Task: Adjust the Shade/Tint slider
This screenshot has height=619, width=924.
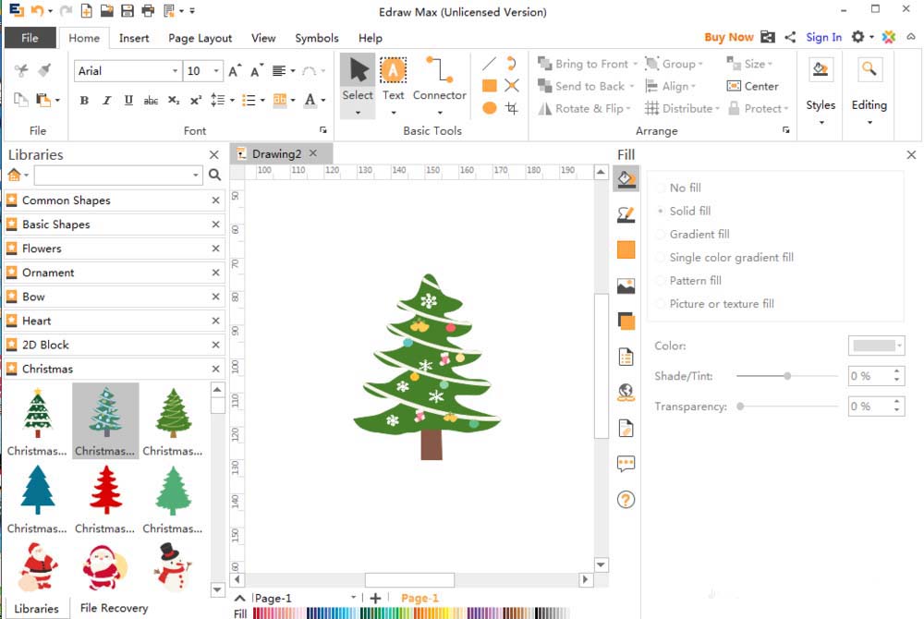Action: [786, 376]
